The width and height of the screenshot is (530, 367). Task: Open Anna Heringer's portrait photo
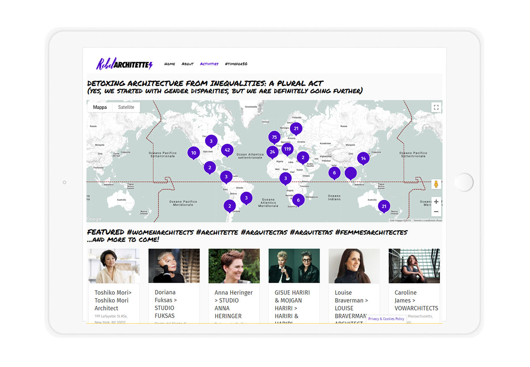(x=234, y=266)
